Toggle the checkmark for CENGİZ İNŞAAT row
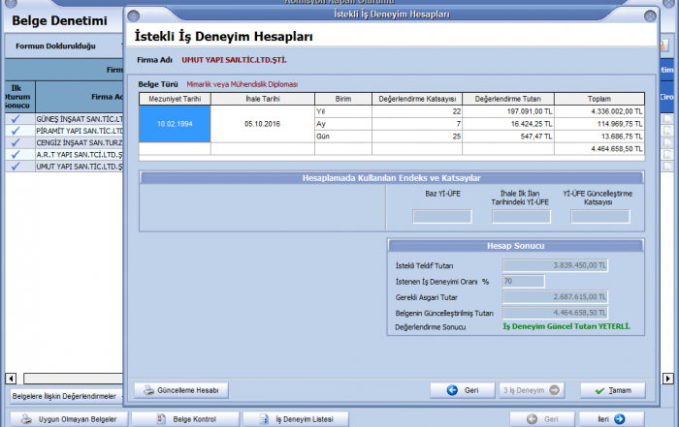679x427 pixels. point(16,142)
